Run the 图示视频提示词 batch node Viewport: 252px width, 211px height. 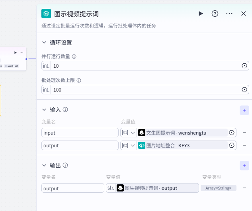tap(201, 14)
